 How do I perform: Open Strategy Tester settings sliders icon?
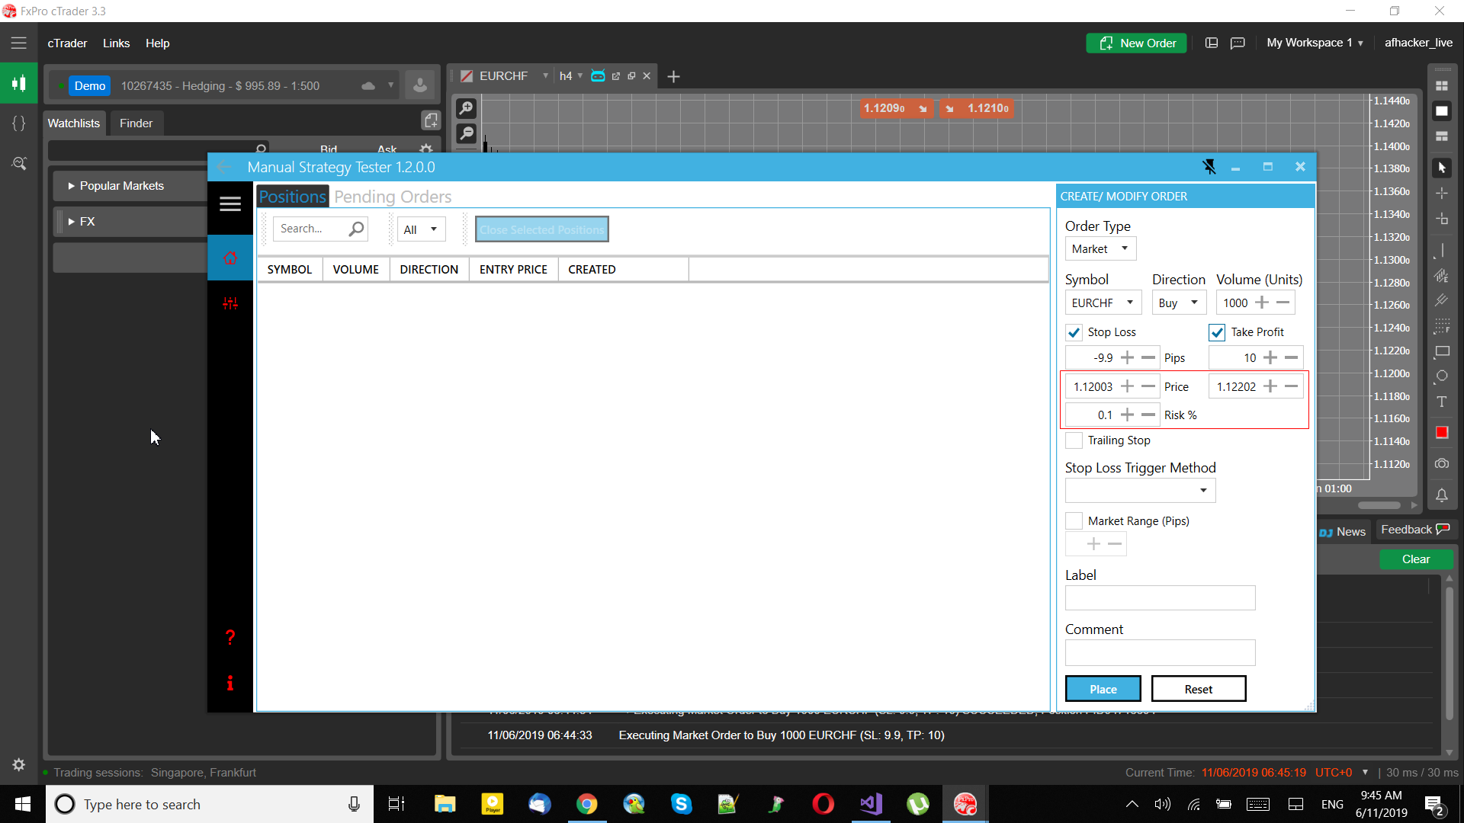[230, 303]
